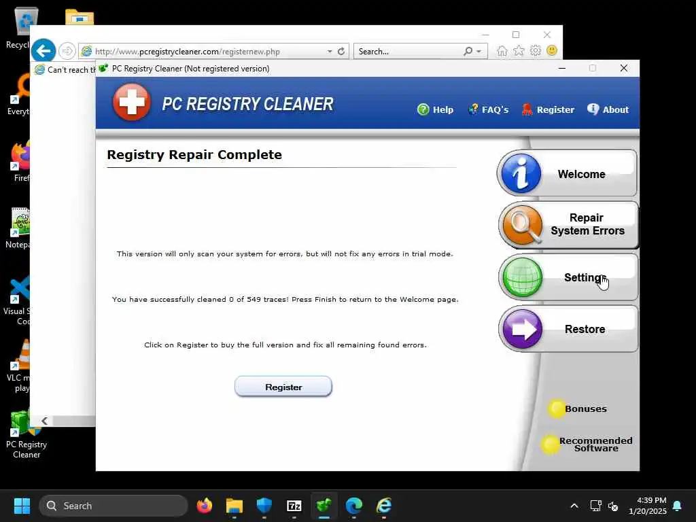The image size is (696, 522).
Task: Click the search magnifier icon in IE
Action: click(468, 52)
